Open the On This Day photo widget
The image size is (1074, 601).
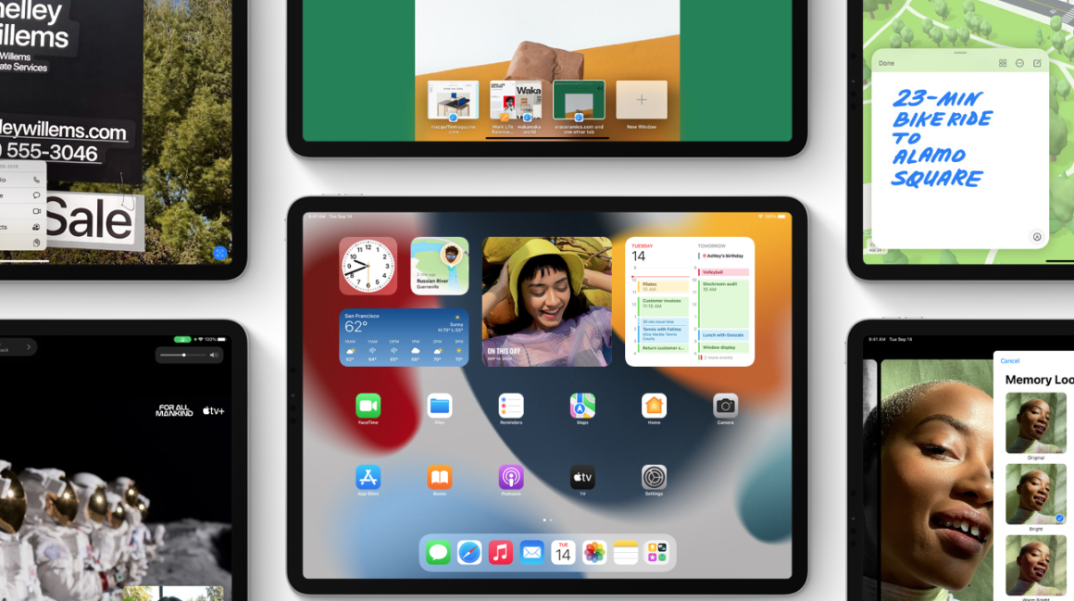click(x=547, y=302)
